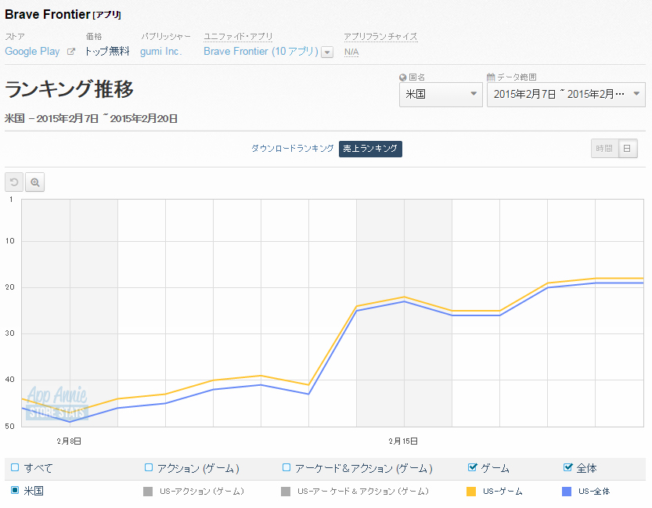This screenshot has width=652, height=508.
Task: Click the reset zoom undo icon
Action: tap(14, 182)
